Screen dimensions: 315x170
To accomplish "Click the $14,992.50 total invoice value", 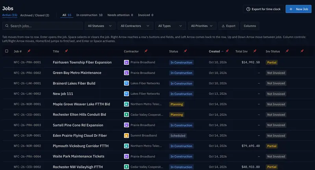I will [x=250, y=62].
